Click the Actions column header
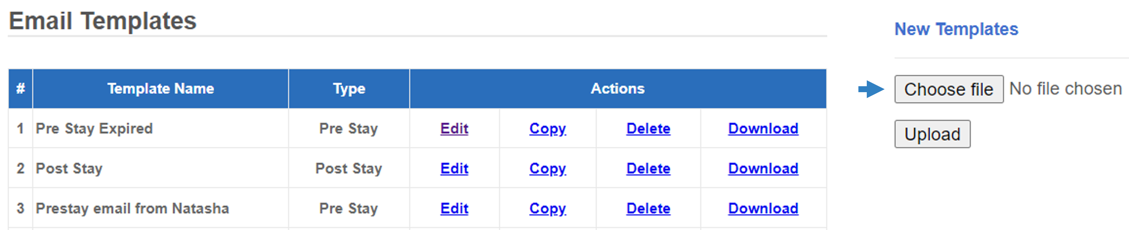The image size is (1129, 230). tap(618, 88)
